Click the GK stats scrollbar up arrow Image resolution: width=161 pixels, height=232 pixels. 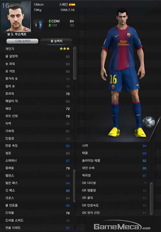point(151,184)
